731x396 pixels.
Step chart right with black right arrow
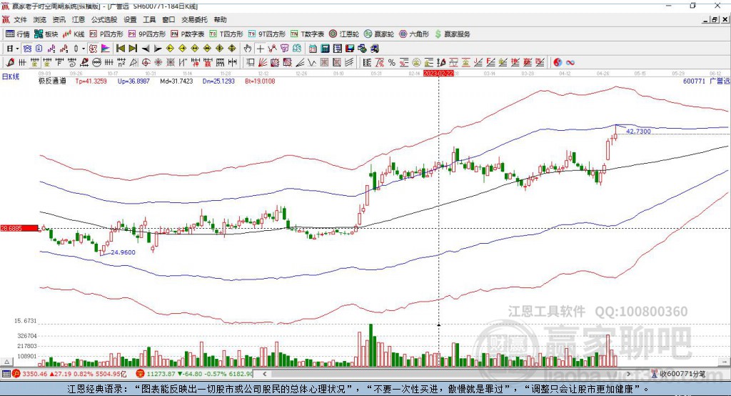(158, 49)
